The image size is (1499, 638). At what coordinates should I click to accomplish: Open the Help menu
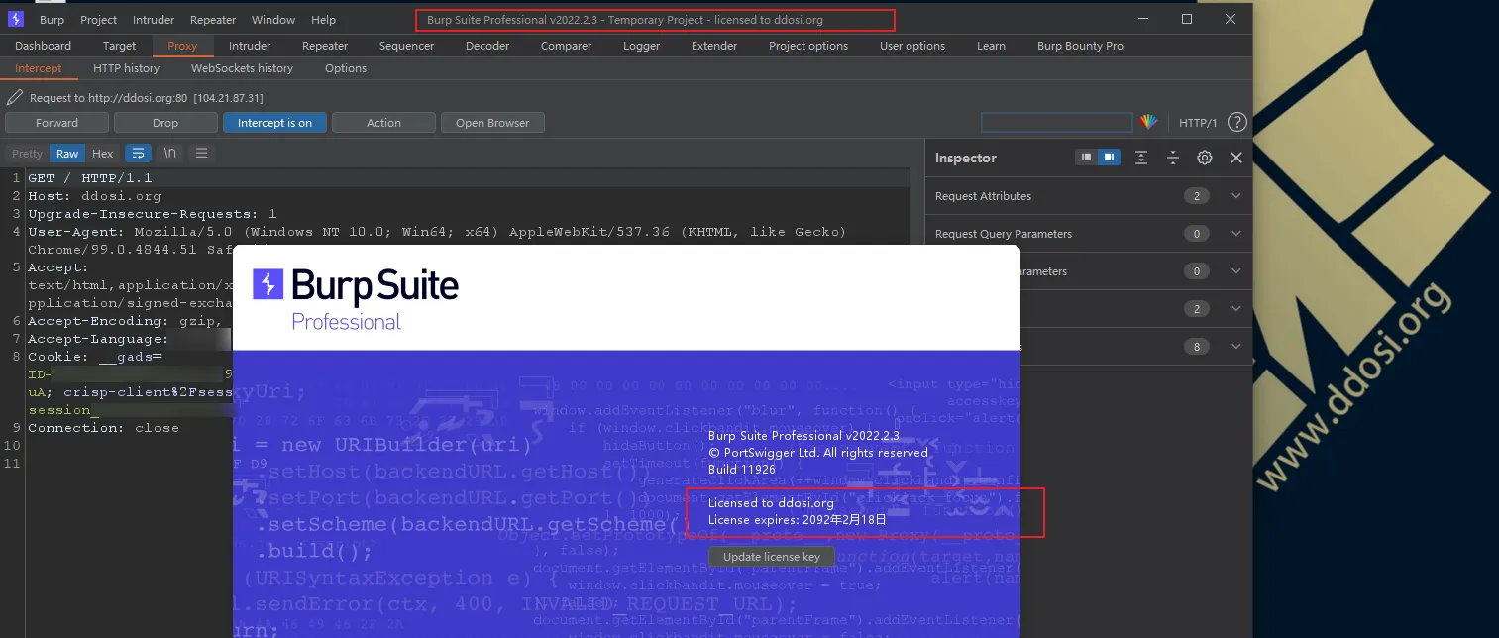click(323, 20)
